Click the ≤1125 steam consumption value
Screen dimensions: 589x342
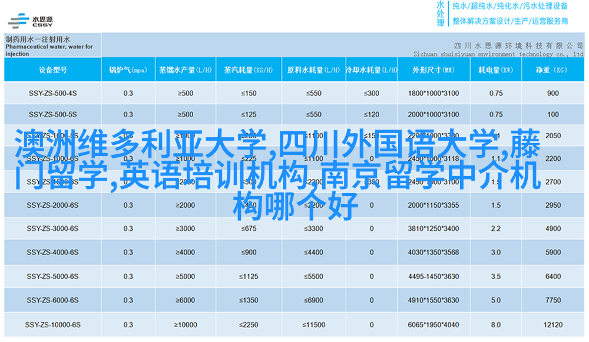coord(249,277)
